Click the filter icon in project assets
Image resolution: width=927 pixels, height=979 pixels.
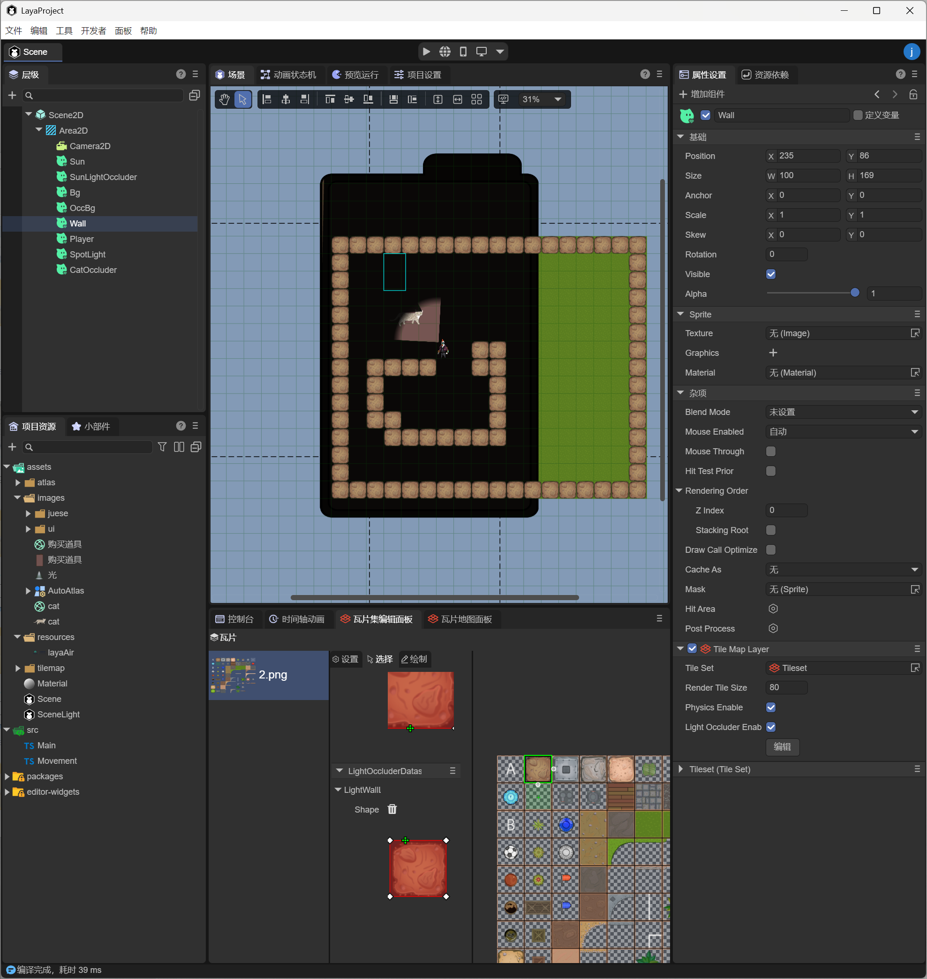point(162,447)
